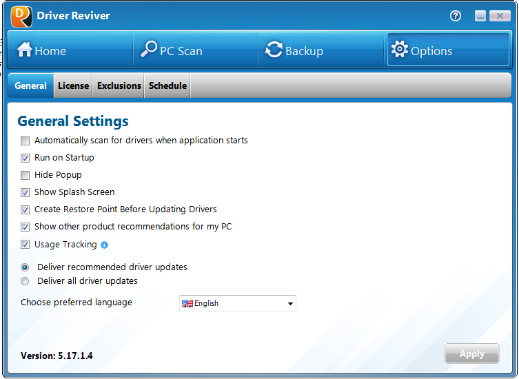Click the circular arrows Backup icon
Screen dimensions: 519x379
(274, 50)
